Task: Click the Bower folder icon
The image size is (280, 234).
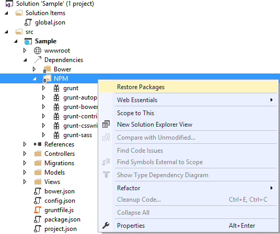Action: point(47,69)
